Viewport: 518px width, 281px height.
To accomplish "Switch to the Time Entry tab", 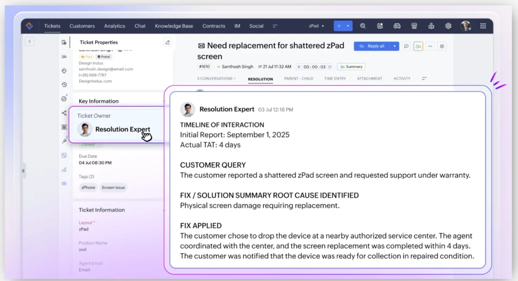I will [335, 79].
